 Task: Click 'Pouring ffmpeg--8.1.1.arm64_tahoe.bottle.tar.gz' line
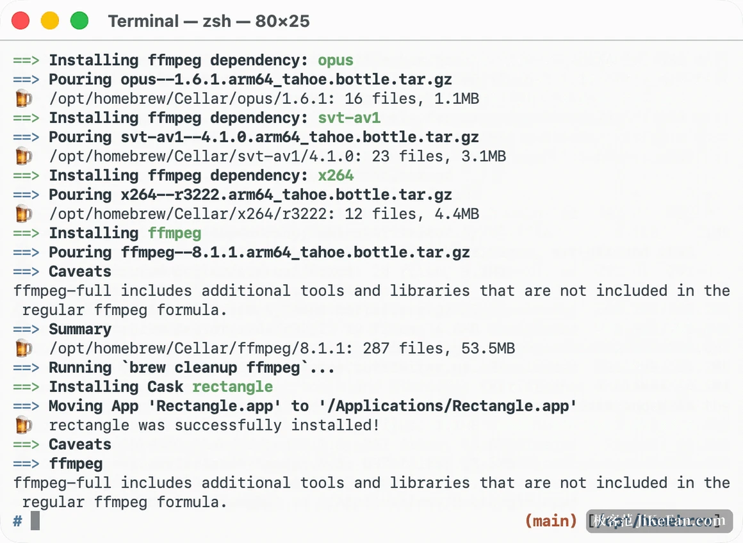259,252
